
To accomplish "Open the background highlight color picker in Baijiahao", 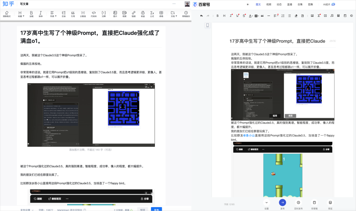I will click(x=256, y=16).
